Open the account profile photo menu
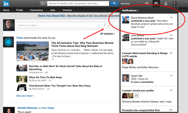188x113 pixels. [x=175, y=3]
